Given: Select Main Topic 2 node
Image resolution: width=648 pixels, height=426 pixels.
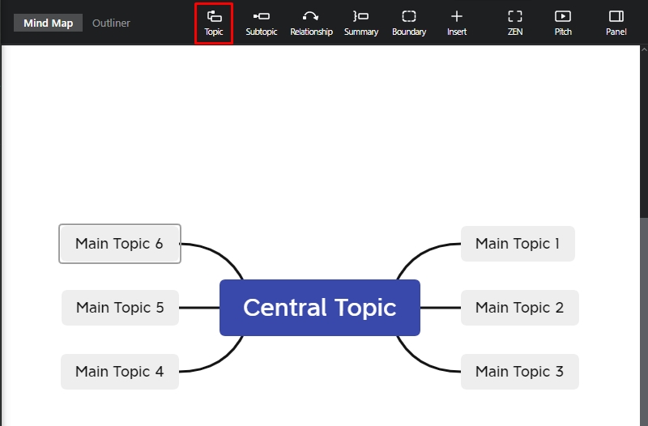Looking at the screenshot, I should coord(520,308).
